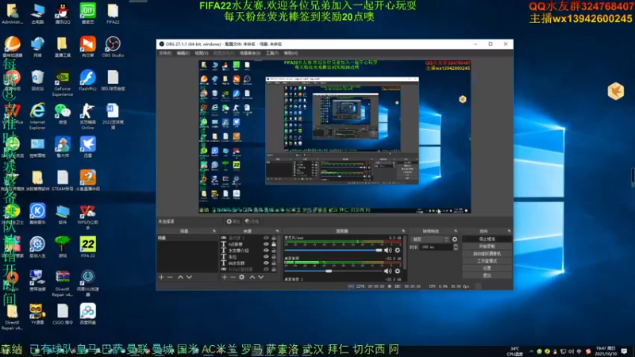The height and width of the screenshot is (357, 635).
Task: Move the scene down in the scenes list
Action: click(189, 277)
